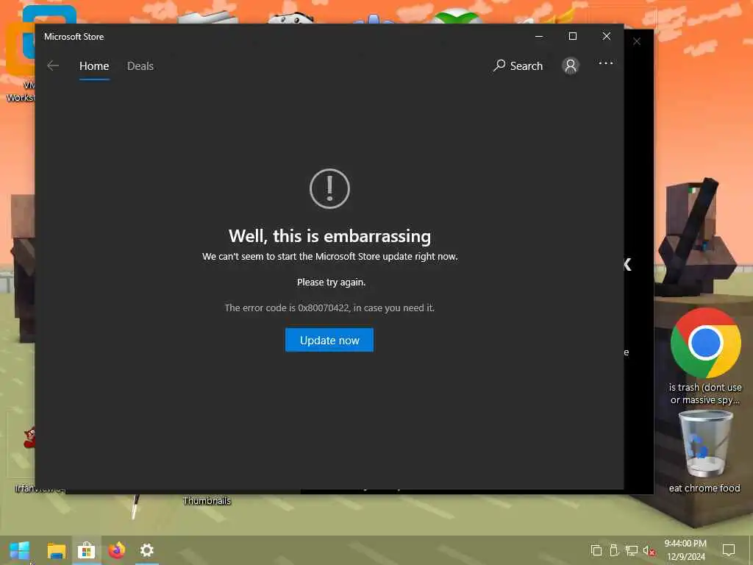Open the Action Center notification icon
Viewport: 753px width, 565px height.
729,550
